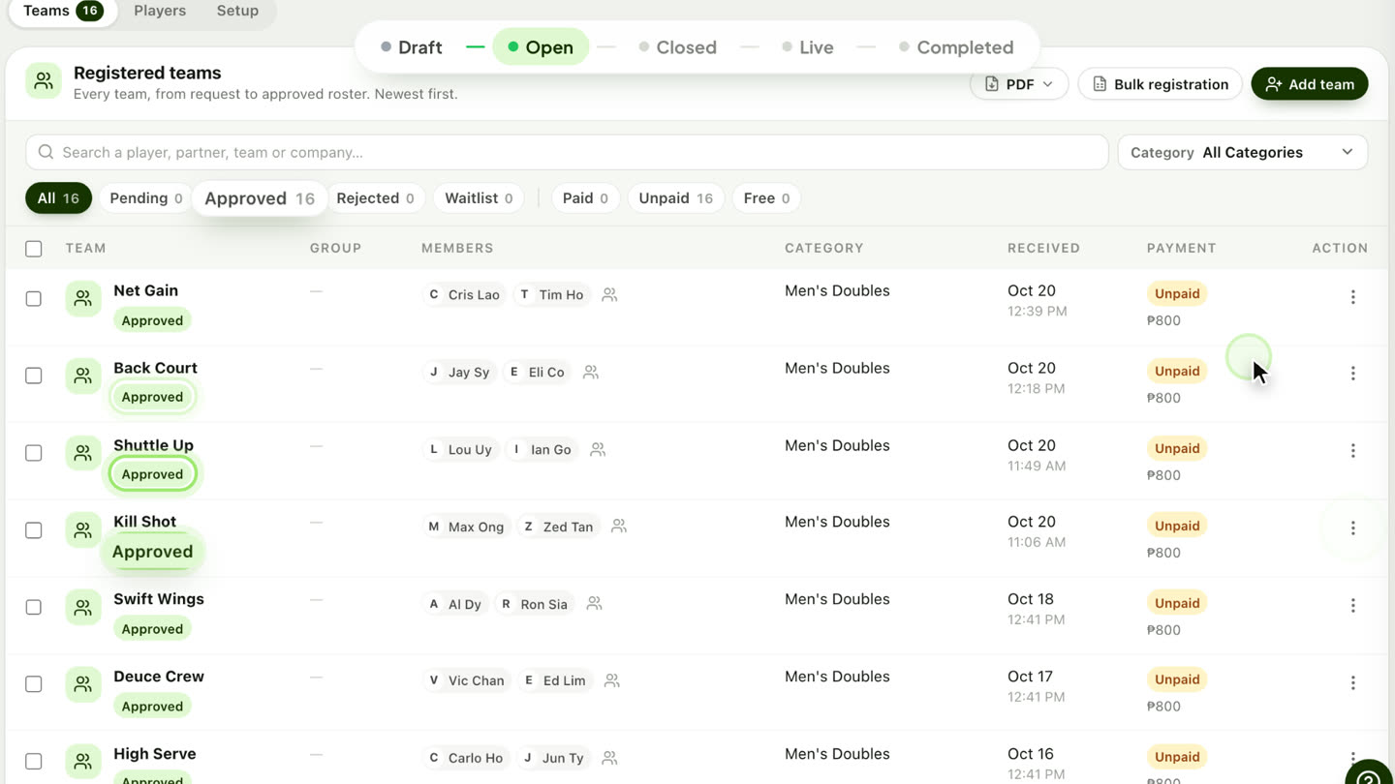The image size is (1395, 784).
Task: Toggle the select-all teams checkbox
Action: (34, 249)
